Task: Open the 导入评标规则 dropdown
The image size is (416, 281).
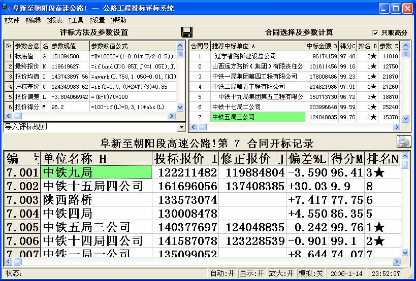Action: pyautogui.click(x=181, y=127)
